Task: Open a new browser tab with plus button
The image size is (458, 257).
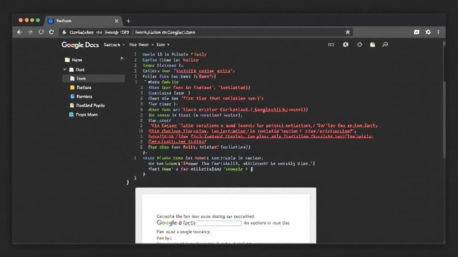Action: 128,21
